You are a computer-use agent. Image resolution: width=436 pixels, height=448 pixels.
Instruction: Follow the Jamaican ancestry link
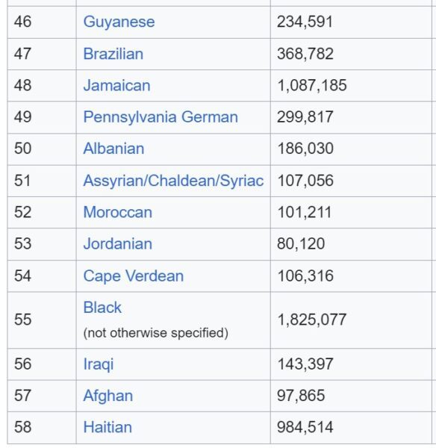pos(117,85)
